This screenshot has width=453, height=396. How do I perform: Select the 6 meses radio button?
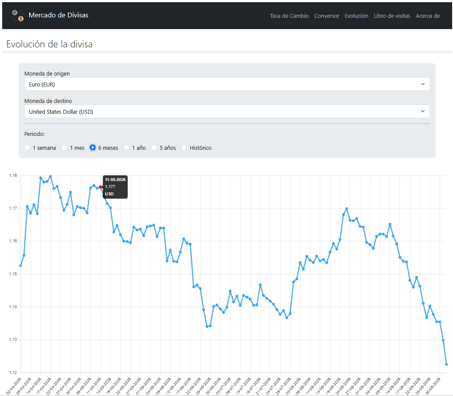(93, 148)
